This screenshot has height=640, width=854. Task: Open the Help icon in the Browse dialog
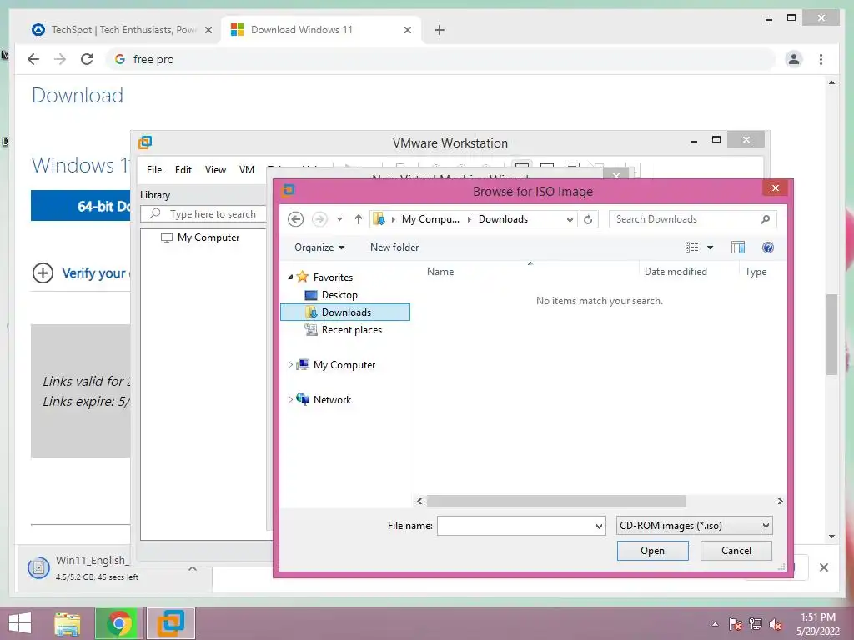click(768, 247)
